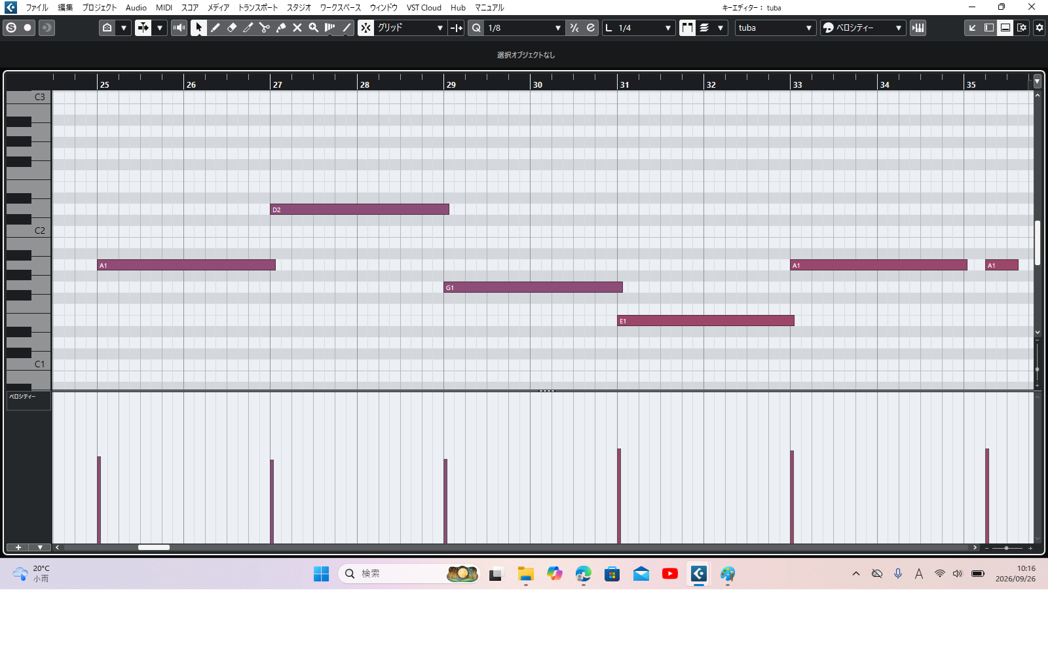Select the Mute X tool
Viewport: 1048px width, 660px height.
point(297,27)
